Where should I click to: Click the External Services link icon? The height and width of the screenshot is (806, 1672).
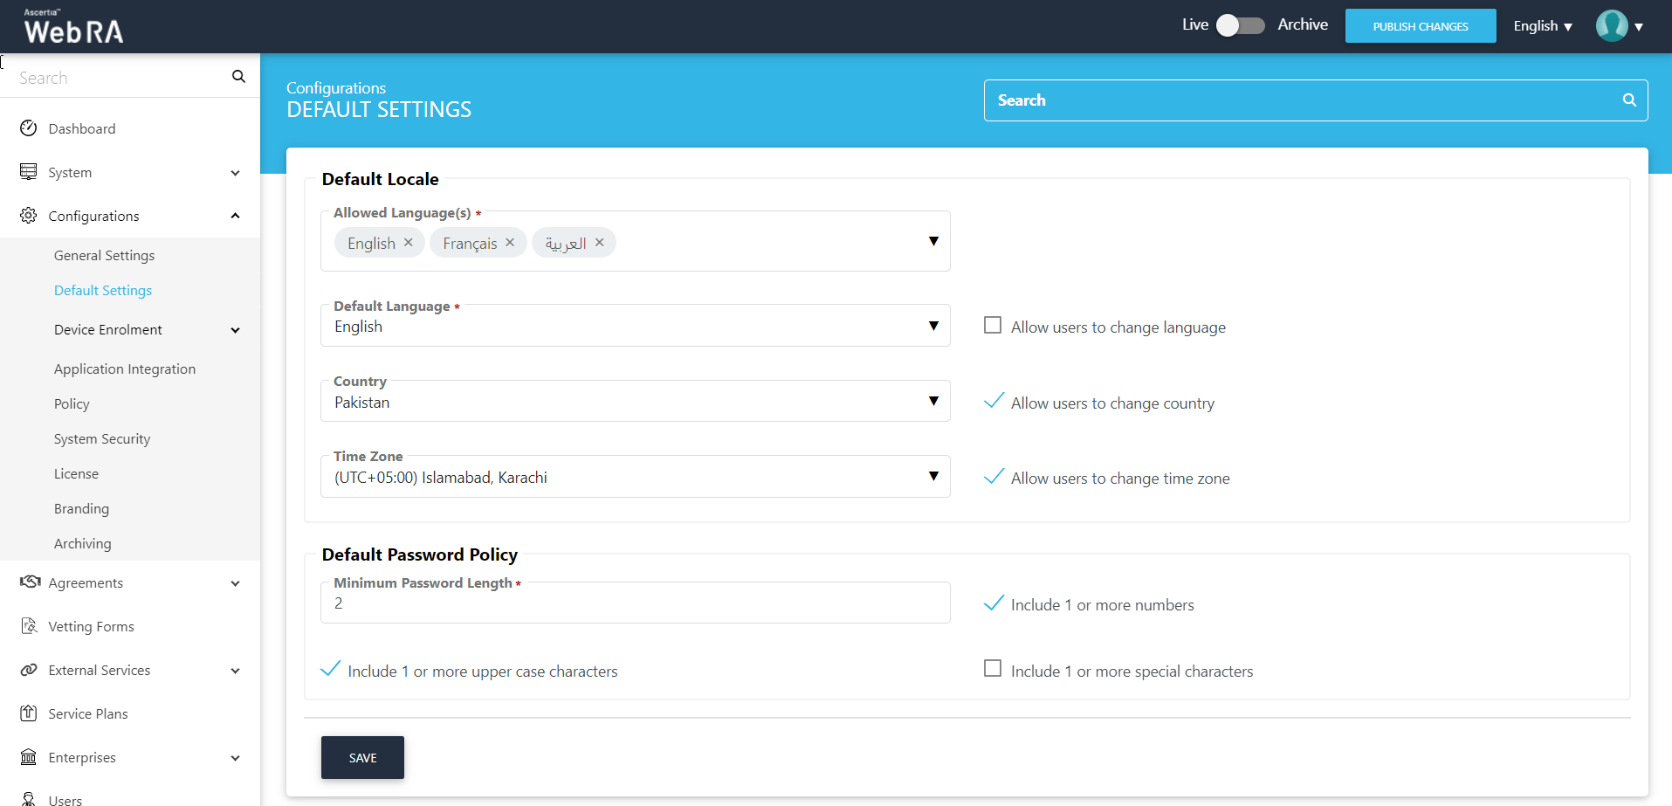[x=29, y=670]
